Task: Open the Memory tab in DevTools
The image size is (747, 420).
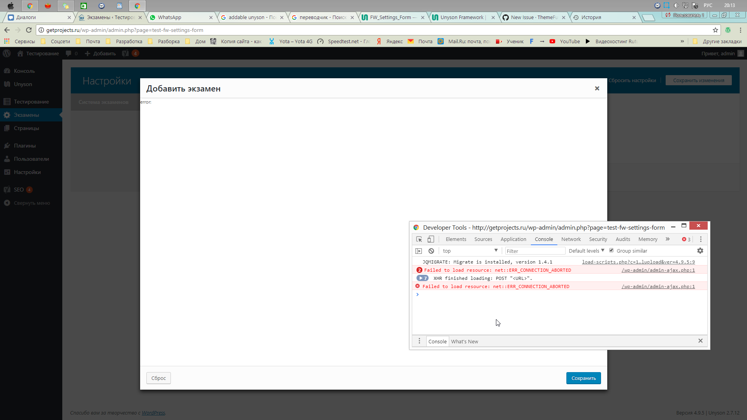Action: [648, 239]
